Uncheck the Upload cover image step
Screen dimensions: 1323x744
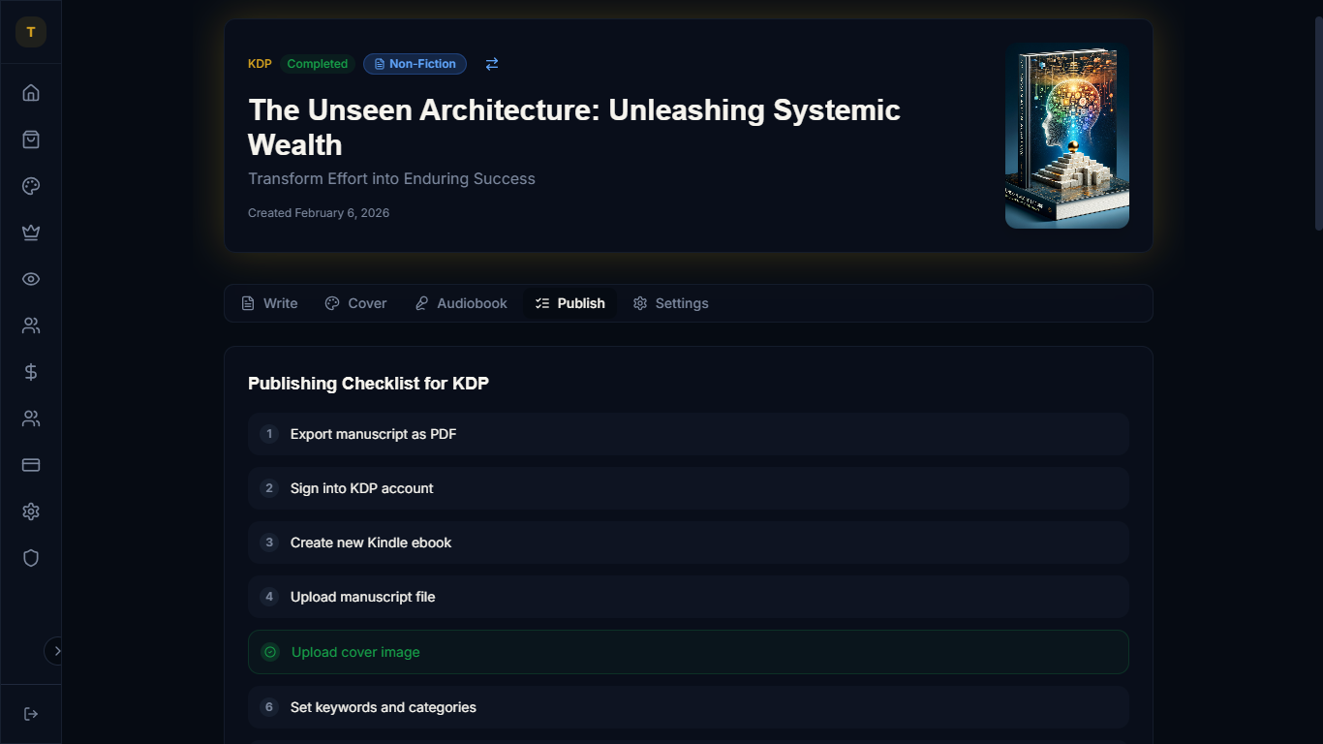click(x=270, y=652)
